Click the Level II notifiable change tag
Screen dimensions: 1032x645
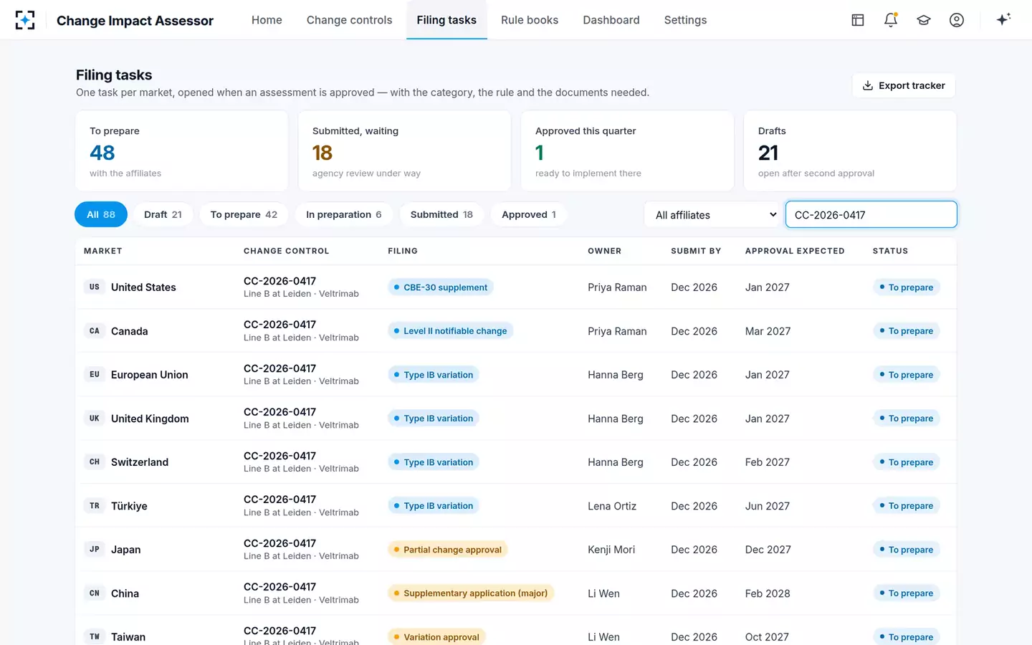click(x=451, y=331)
